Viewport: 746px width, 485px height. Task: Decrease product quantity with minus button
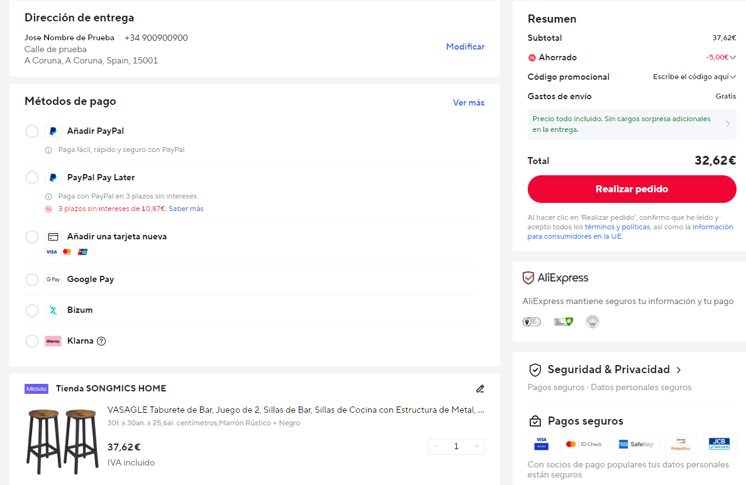pos(437,447)
